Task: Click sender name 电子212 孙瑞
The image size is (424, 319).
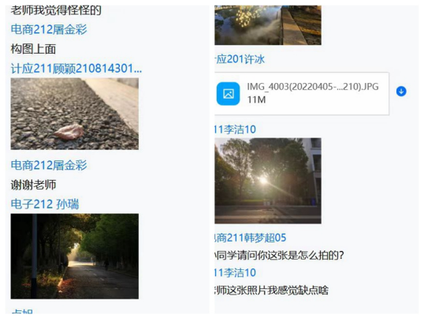Action: tap(45, 204)
